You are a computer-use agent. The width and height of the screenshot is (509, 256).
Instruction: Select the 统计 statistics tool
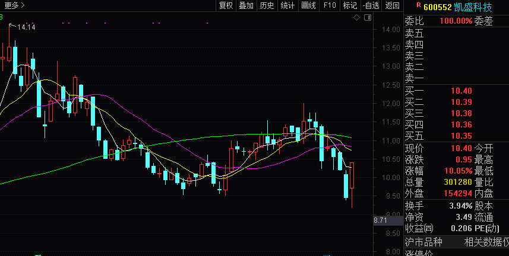[x=287, y=6]
